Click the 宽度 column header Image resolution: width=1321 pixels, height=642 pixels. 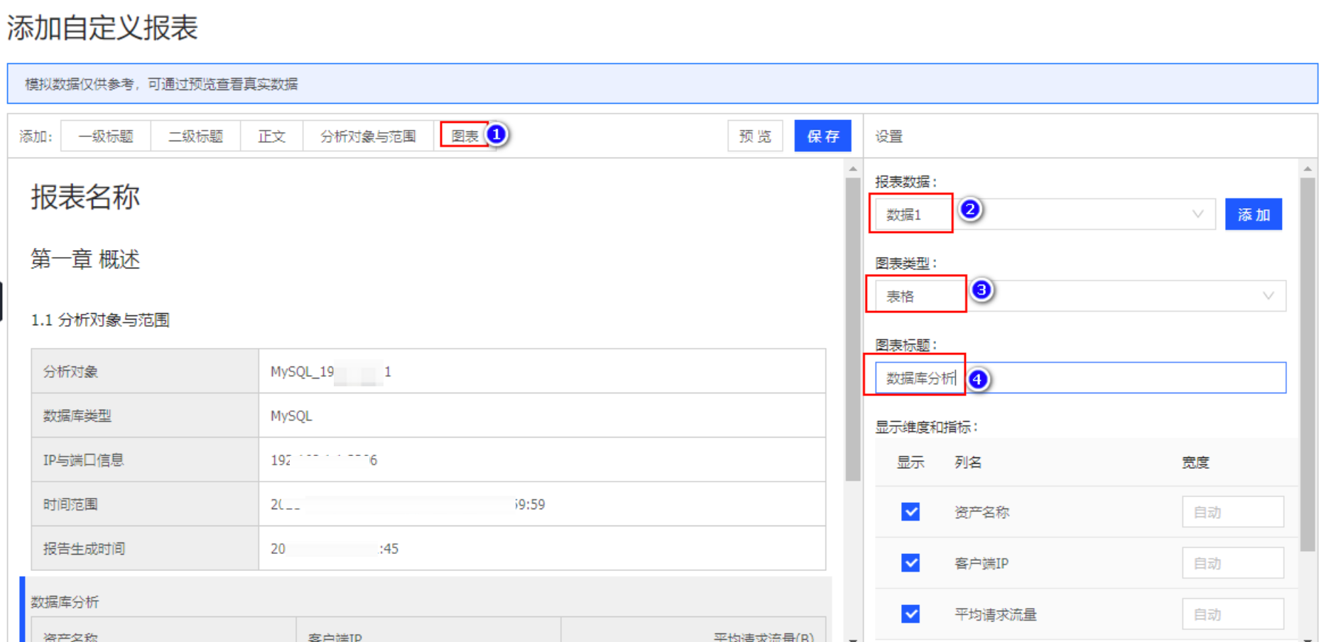[x=1195, y=462]
